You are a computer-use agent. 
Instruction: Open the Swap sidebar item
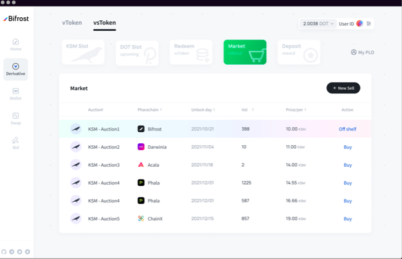click(x=15, y=119)
